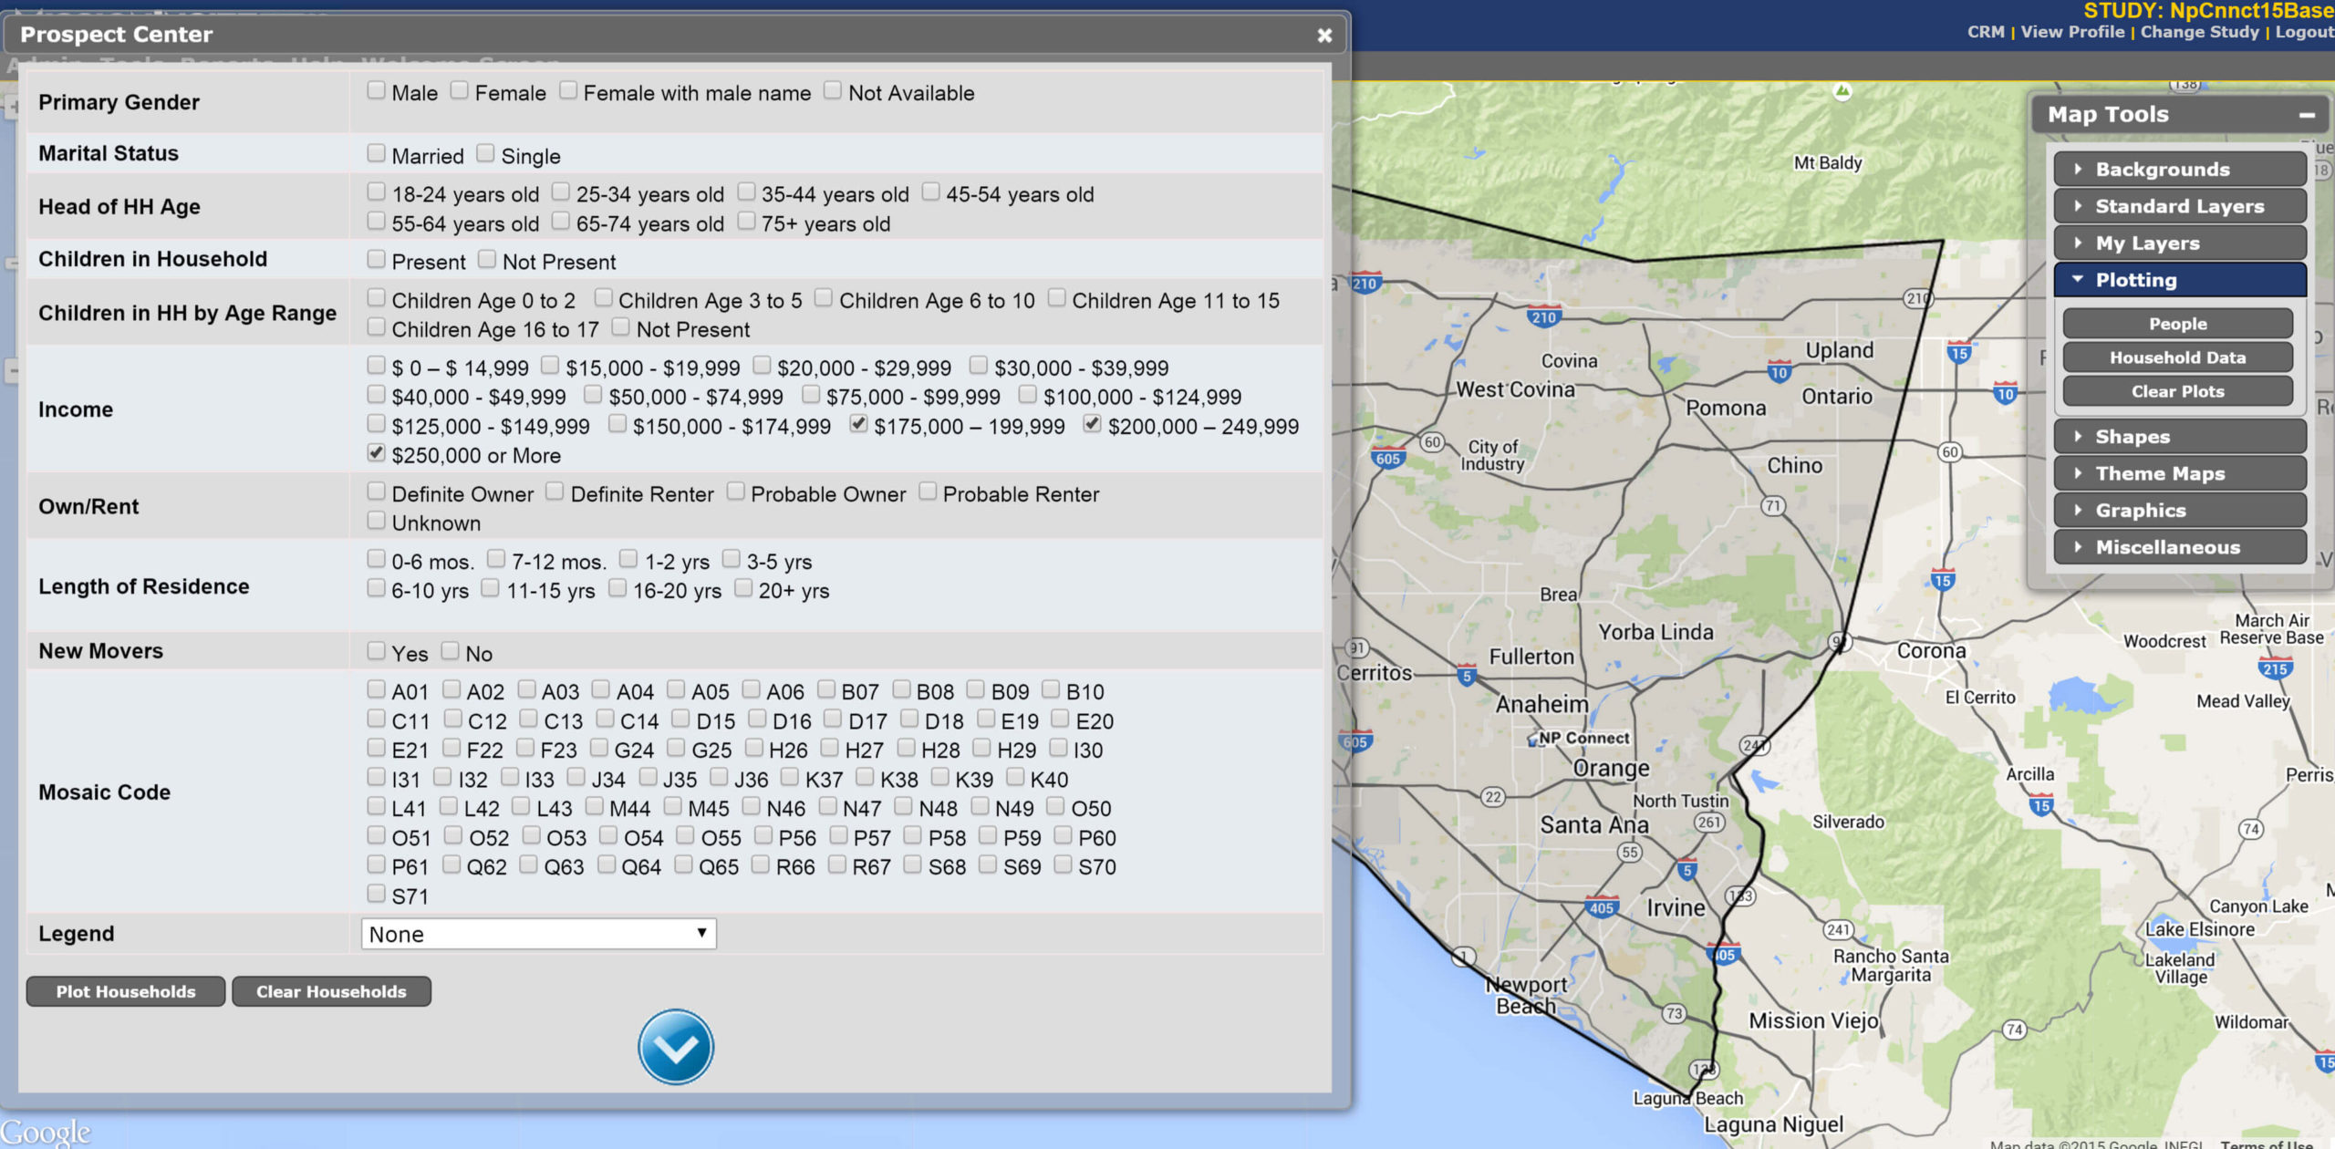Uncheck $250,000 or More income
The width and height of the screenshot is (2335, 1149).
pyautogui.click(x=376, y=452)
